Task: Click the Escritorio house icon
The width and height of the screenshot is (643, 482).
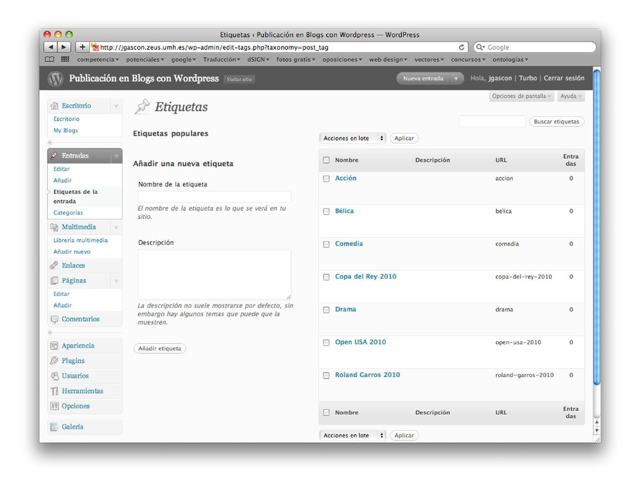Action: pos(55,105)
